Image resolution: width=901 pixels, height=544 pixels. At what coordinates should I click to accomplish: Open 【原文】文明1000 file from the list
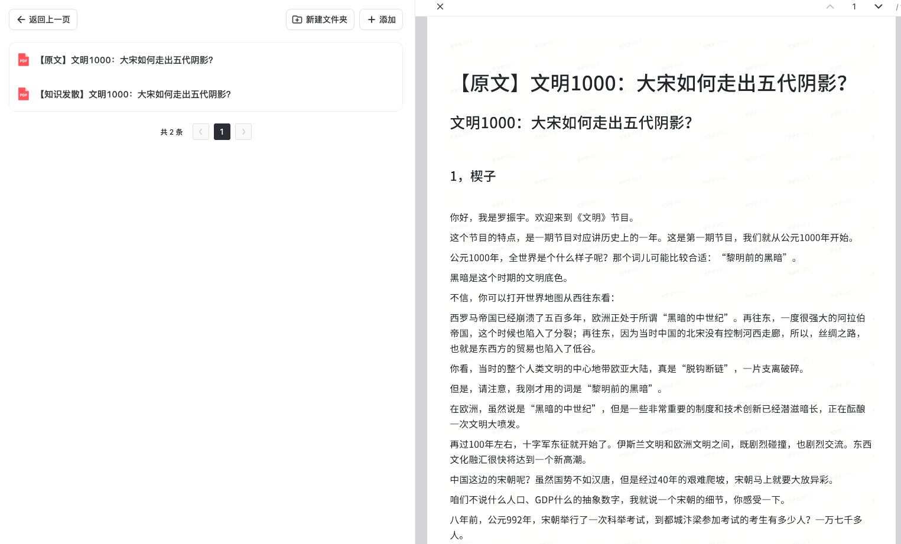tap(125, 60)
